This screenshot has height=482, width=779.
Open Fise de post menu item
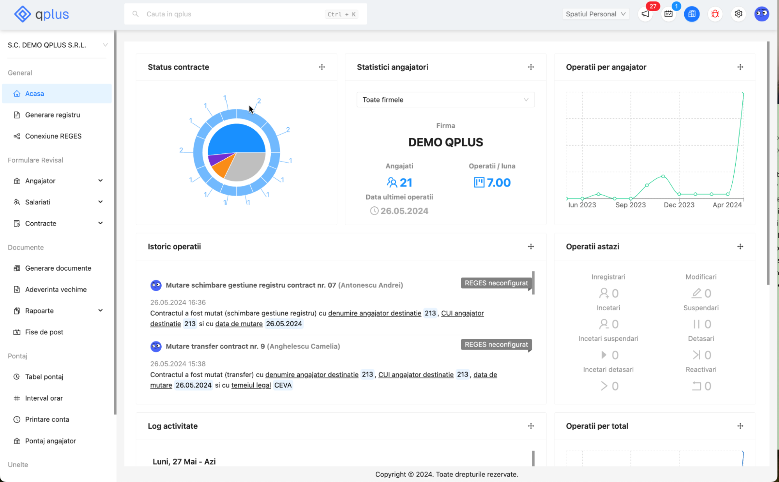tap(57, 332)
